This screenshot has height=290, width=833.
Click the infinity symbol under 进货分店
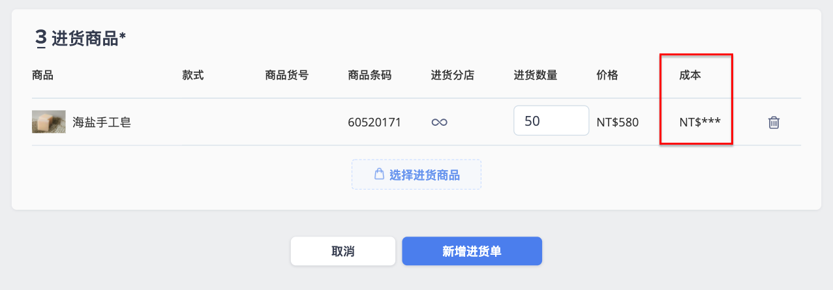(x=439, y=122)
